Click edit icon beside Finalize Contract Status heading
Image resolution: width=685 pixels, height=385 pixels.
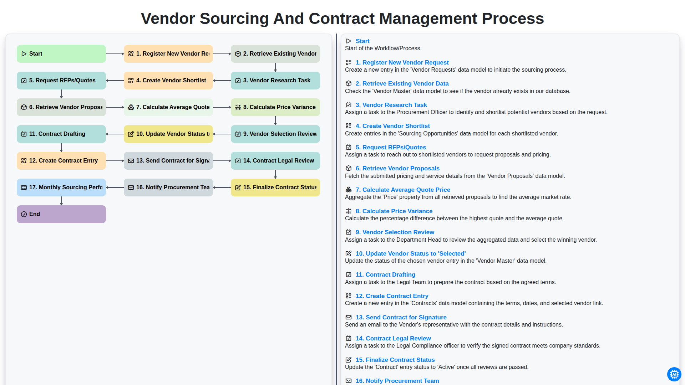coord(349,360)
